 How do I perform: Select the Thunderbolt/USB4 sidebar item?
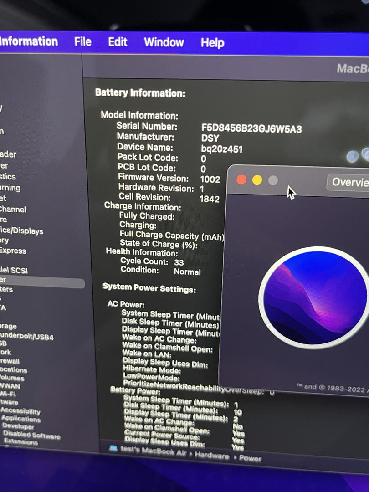click(x=27, y=336)
